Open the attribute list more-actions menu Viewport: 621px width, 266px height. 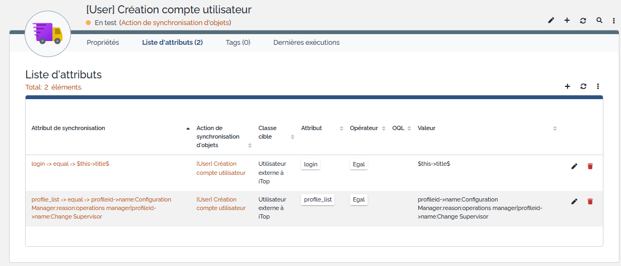(598, 86)
